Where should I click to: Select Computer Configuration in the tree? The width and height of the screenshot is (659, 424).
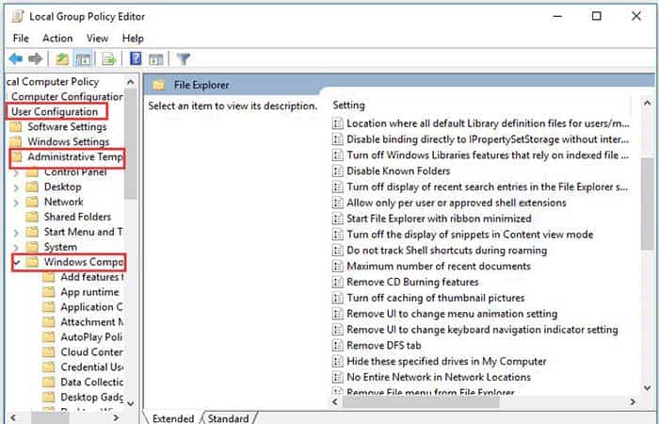[67, 96]
